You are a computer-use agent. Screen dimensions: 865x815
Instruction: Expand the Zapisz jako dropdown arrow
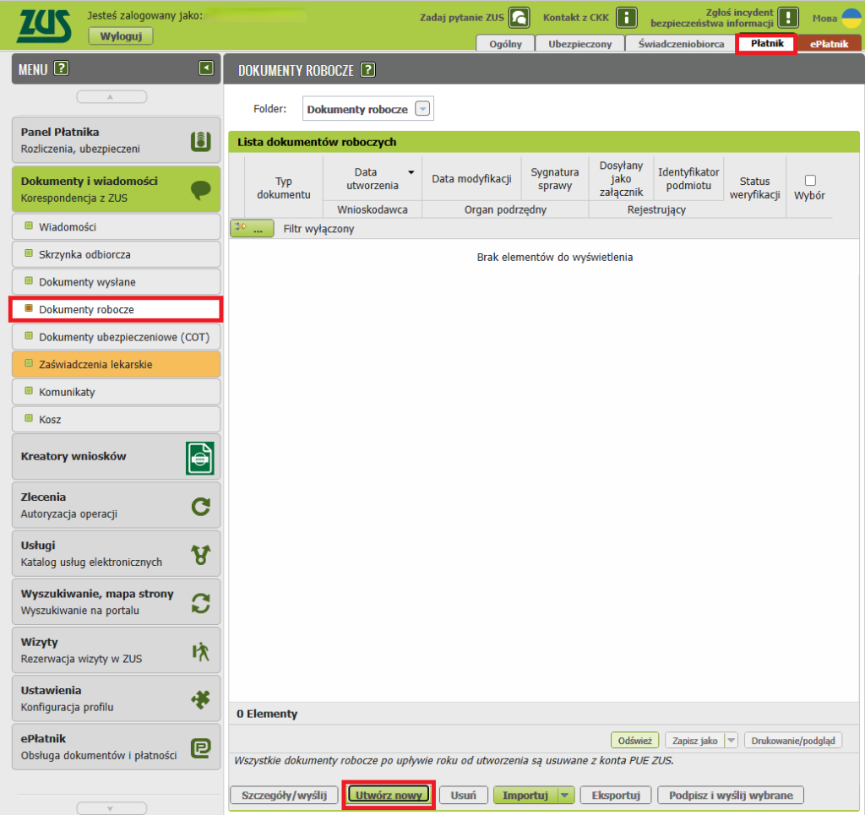point(731,741)
